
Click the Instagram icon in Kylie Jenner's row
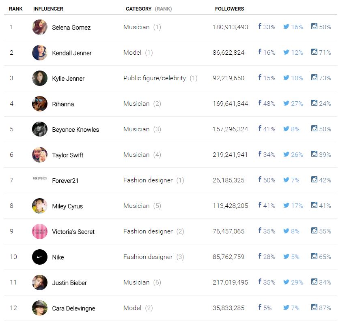tap(314, 77)
